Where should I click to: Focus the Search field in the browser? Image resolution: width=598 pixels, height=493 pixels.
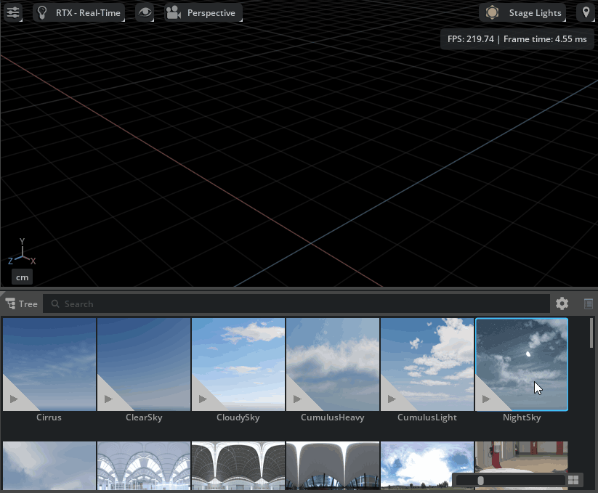click(x=296, y=304)
